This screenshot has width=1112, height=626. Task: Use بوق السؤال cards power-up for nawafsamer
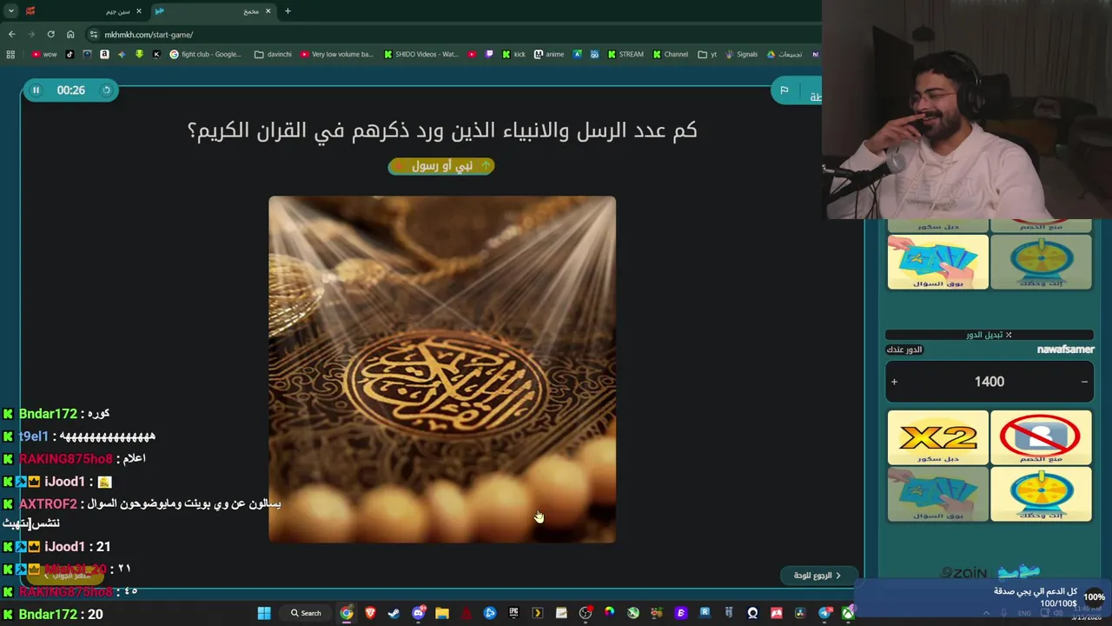pos(938,494)
